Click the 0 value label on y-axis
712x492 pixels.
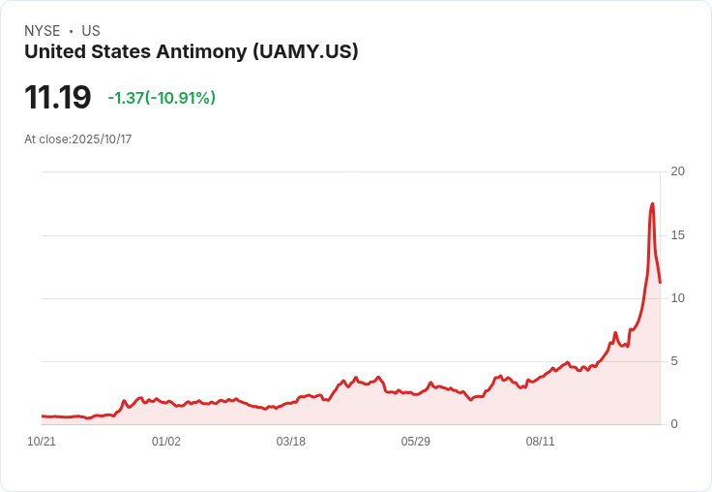[674, 424]
